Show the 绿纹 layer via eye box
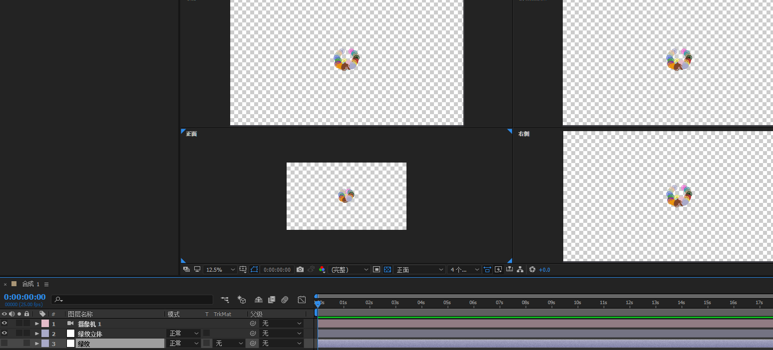This screenshot has height=350, width=773. pyautogui.click(x=4, y=343)
